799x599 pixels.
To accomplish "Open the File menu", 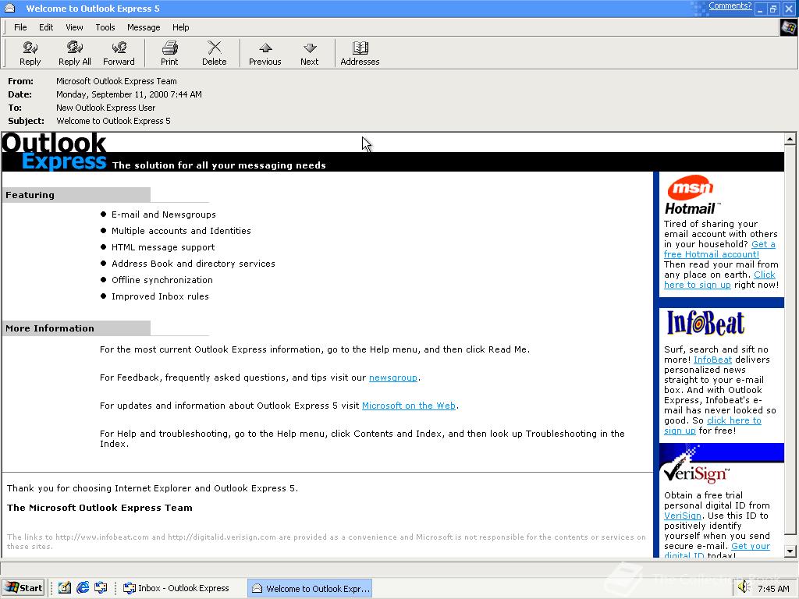I will pos(20,27).
